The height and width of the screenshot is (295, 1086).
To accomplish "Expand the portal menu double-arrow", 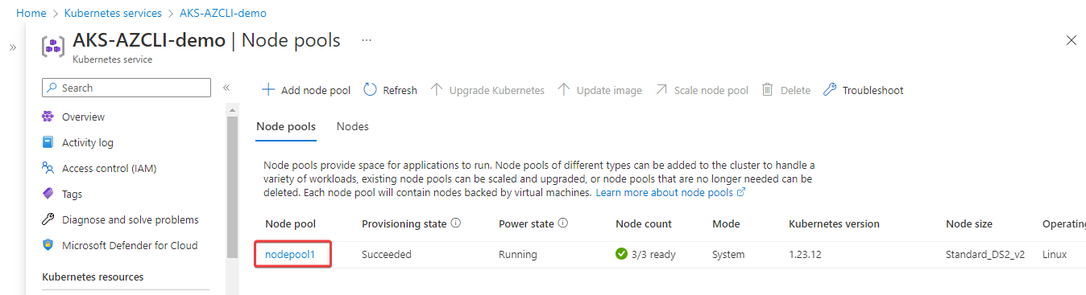I will 13,47.
